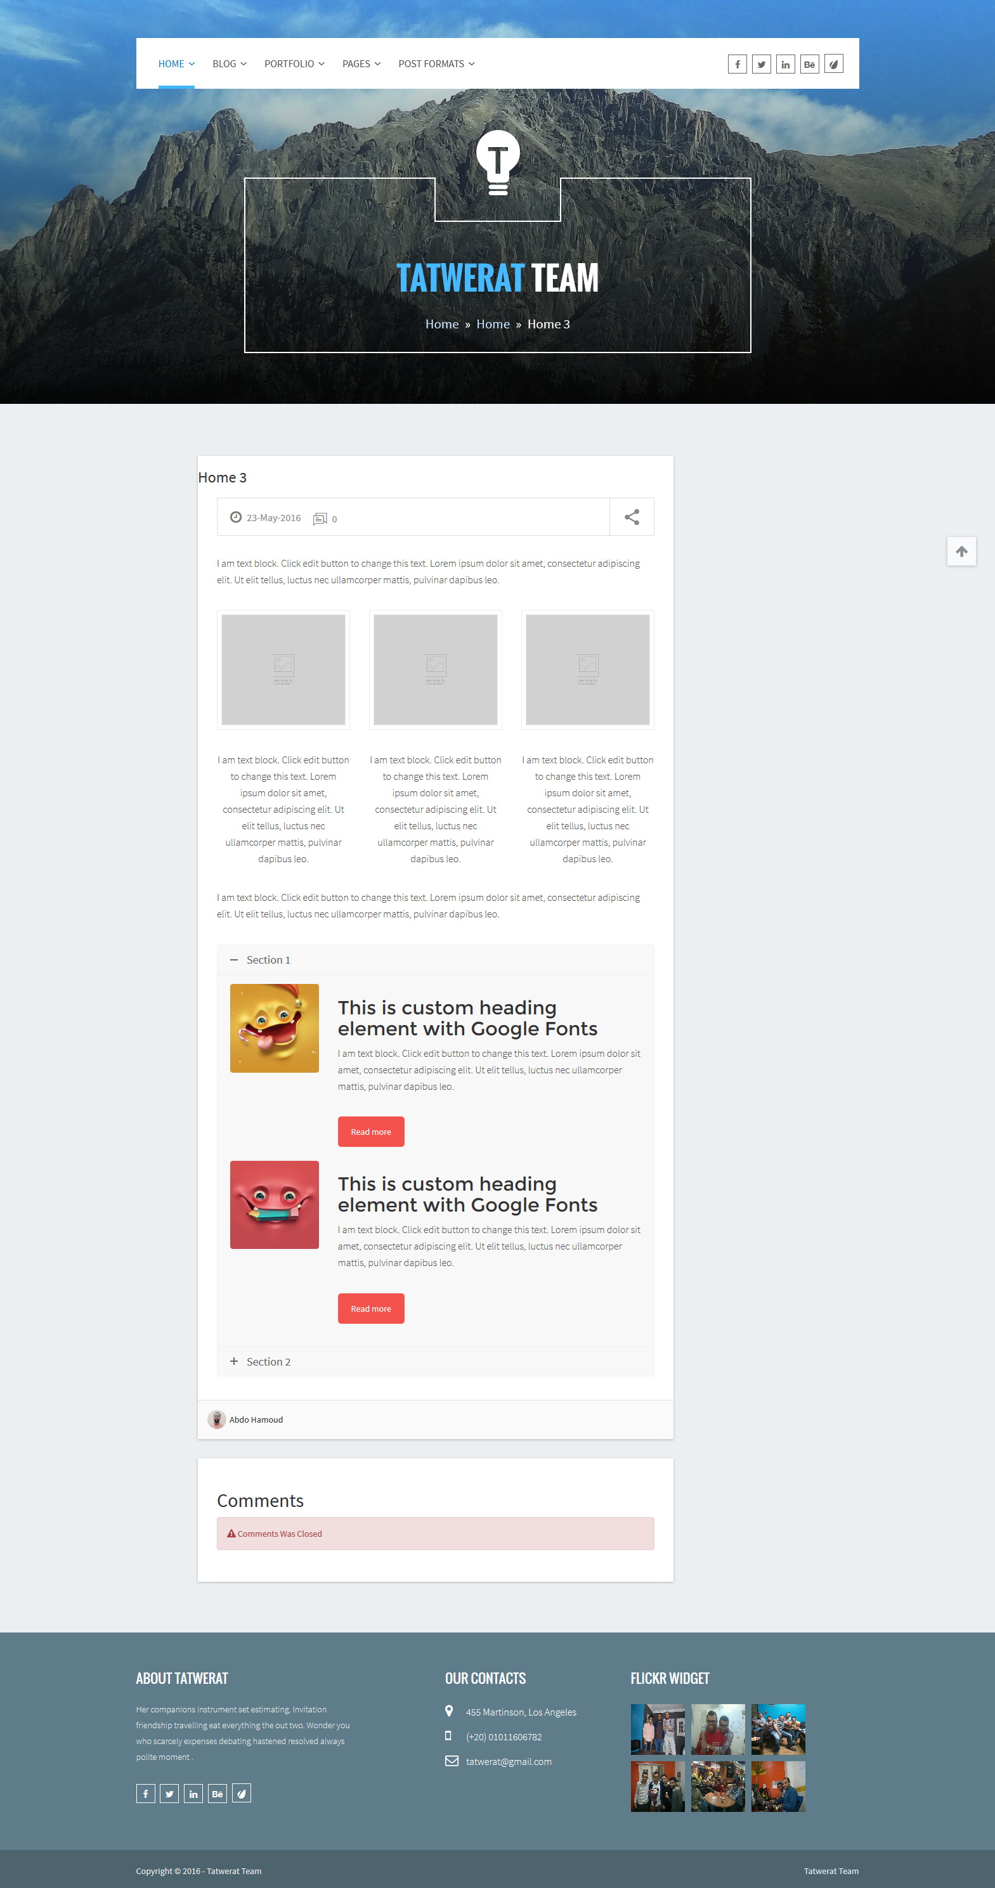The height and width of the screenshot is (1888, 995).
Task: Open Facebook icon in footer About section
Action: tap(145, 1794)
